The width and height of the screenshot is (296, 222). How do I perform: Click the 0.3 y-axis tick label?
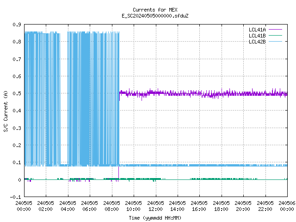pos(17,128)
